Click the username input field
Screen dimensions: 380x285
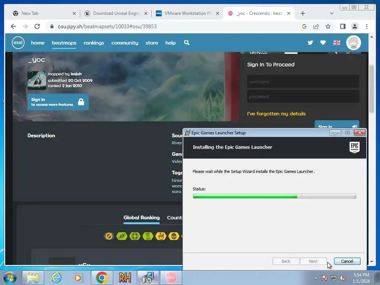(x=303, y=82)
